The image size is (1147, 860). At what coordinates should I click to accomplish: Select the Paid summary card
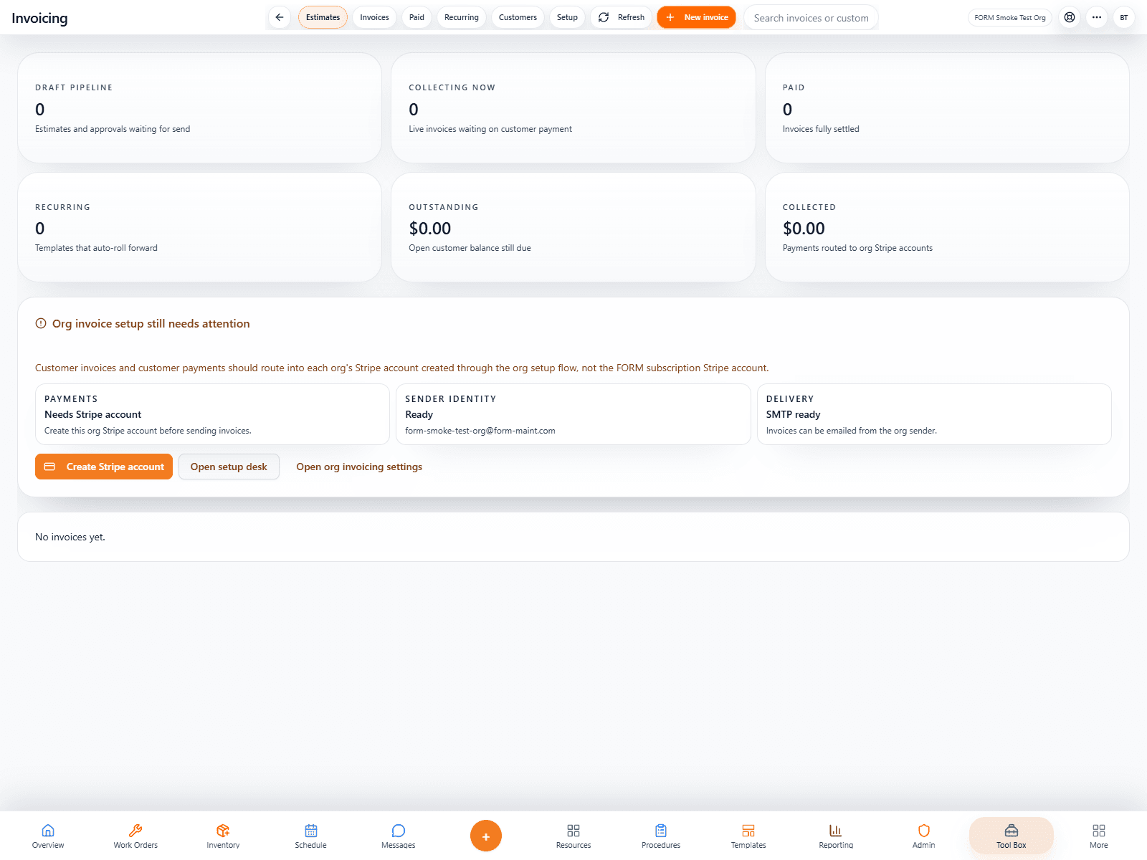point(947,107)
